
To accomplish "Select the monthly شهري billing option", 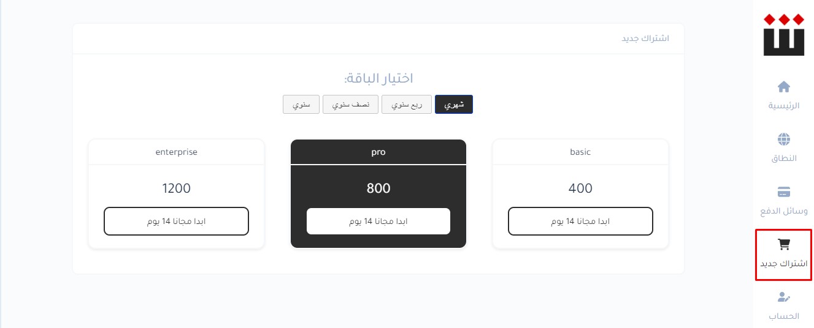I will pos(454,105).
